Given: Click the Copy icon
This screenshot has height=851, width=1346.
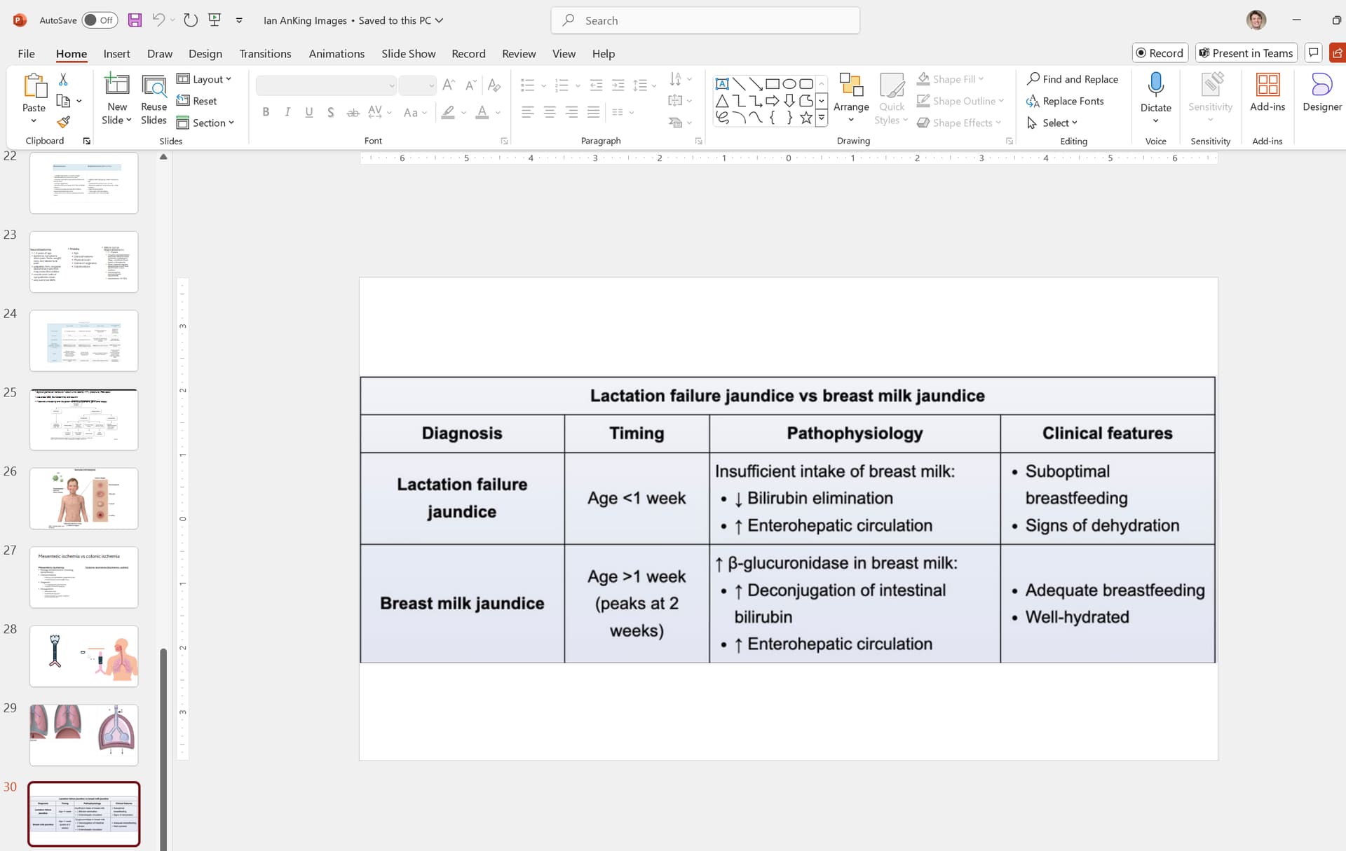Looking at the screenshot, I should pyautogui.click(x=63, y=101).
